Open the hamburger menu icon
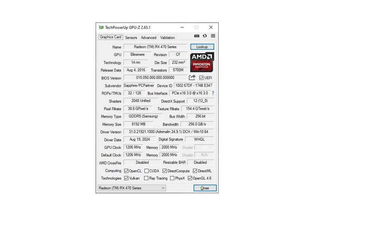This screenshot has width=365, height=228. 213,36
